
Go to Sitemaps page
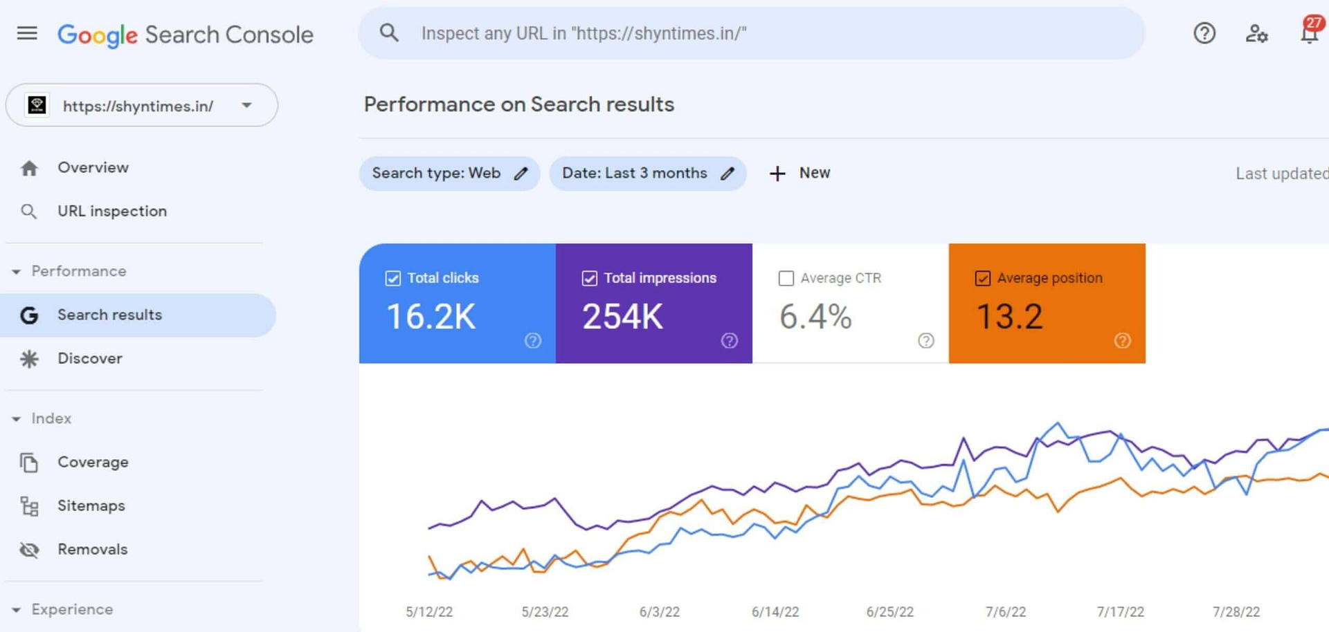pyautogui.click(x=91, y=506)
